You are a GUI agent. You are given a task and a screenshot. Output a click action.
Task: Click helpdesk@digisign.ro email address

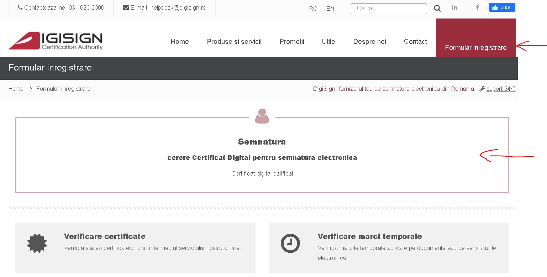[178, 7]
